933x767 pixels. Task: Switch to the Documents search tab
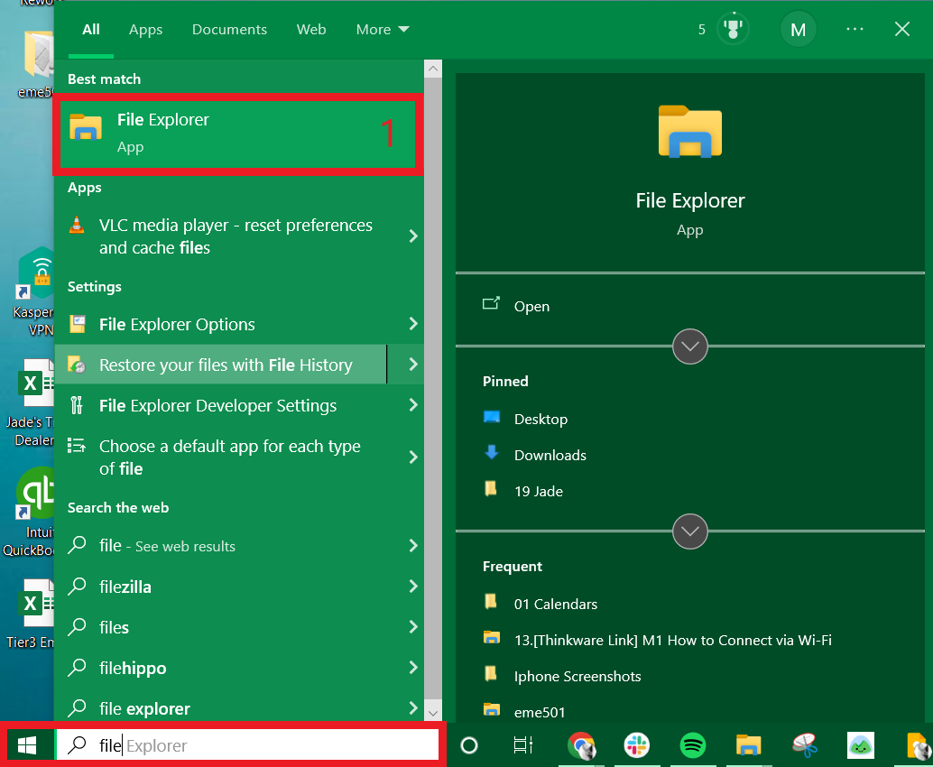(x=229, y=29)
